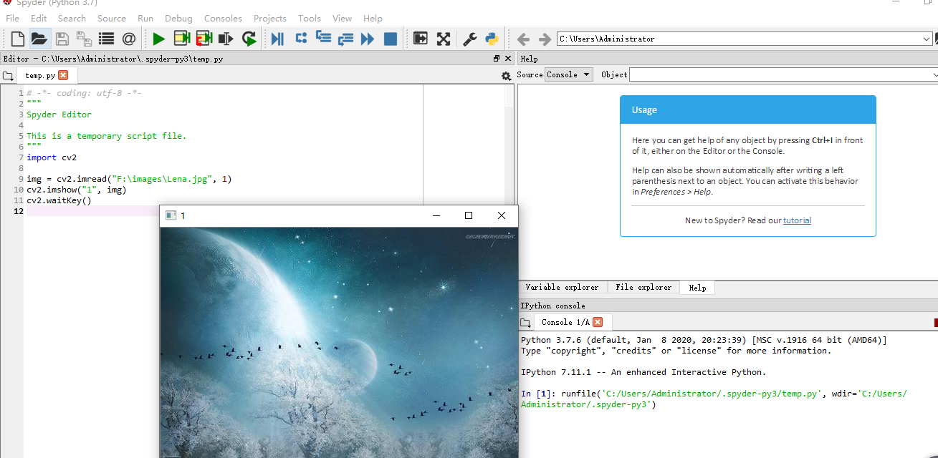Click the @ symbol finder icon

click(x=128, y=39)
